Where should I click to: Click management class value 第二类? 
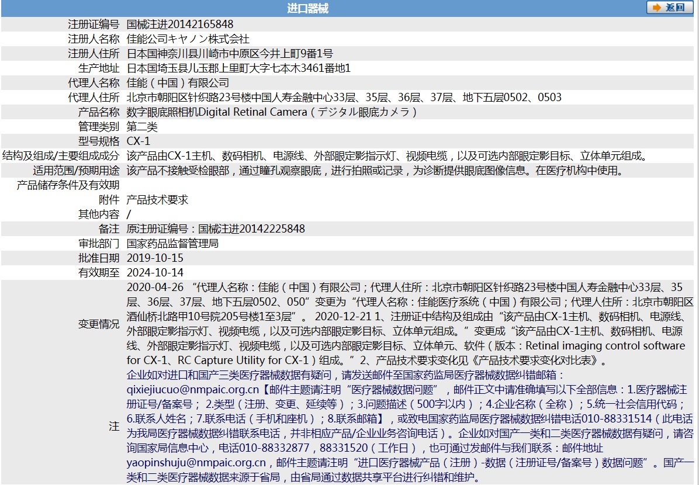142,127
